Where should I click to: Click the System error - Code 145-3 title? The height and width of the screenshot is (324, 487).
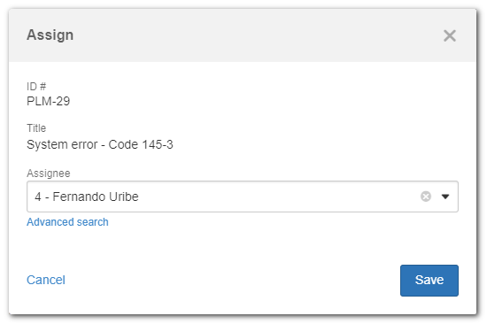coord(100,145)
